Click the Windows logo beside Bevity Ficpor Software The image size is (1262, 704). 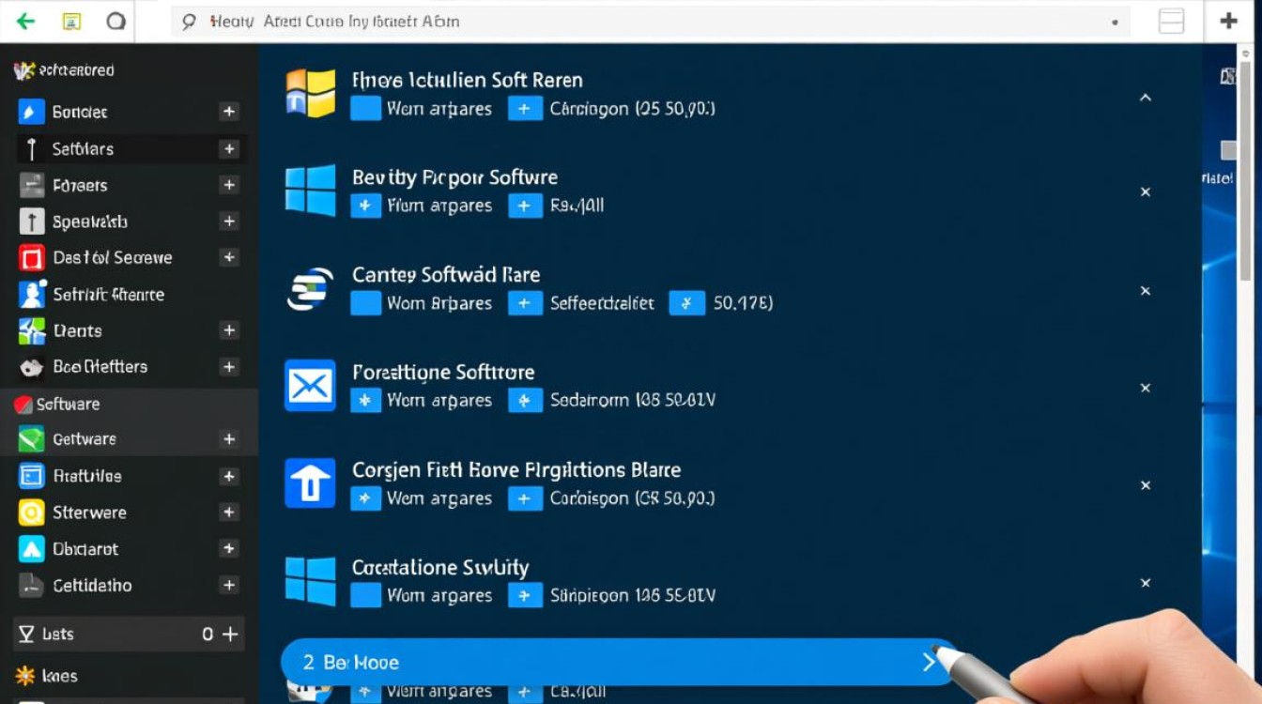click(x=310, y=191)
